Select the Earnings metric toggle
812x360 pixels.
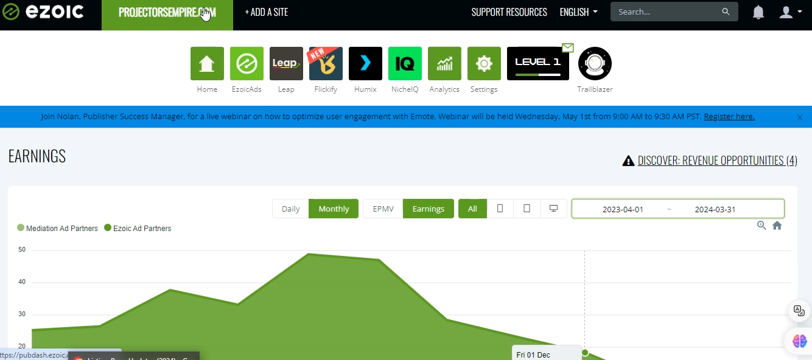coord(429,209)
